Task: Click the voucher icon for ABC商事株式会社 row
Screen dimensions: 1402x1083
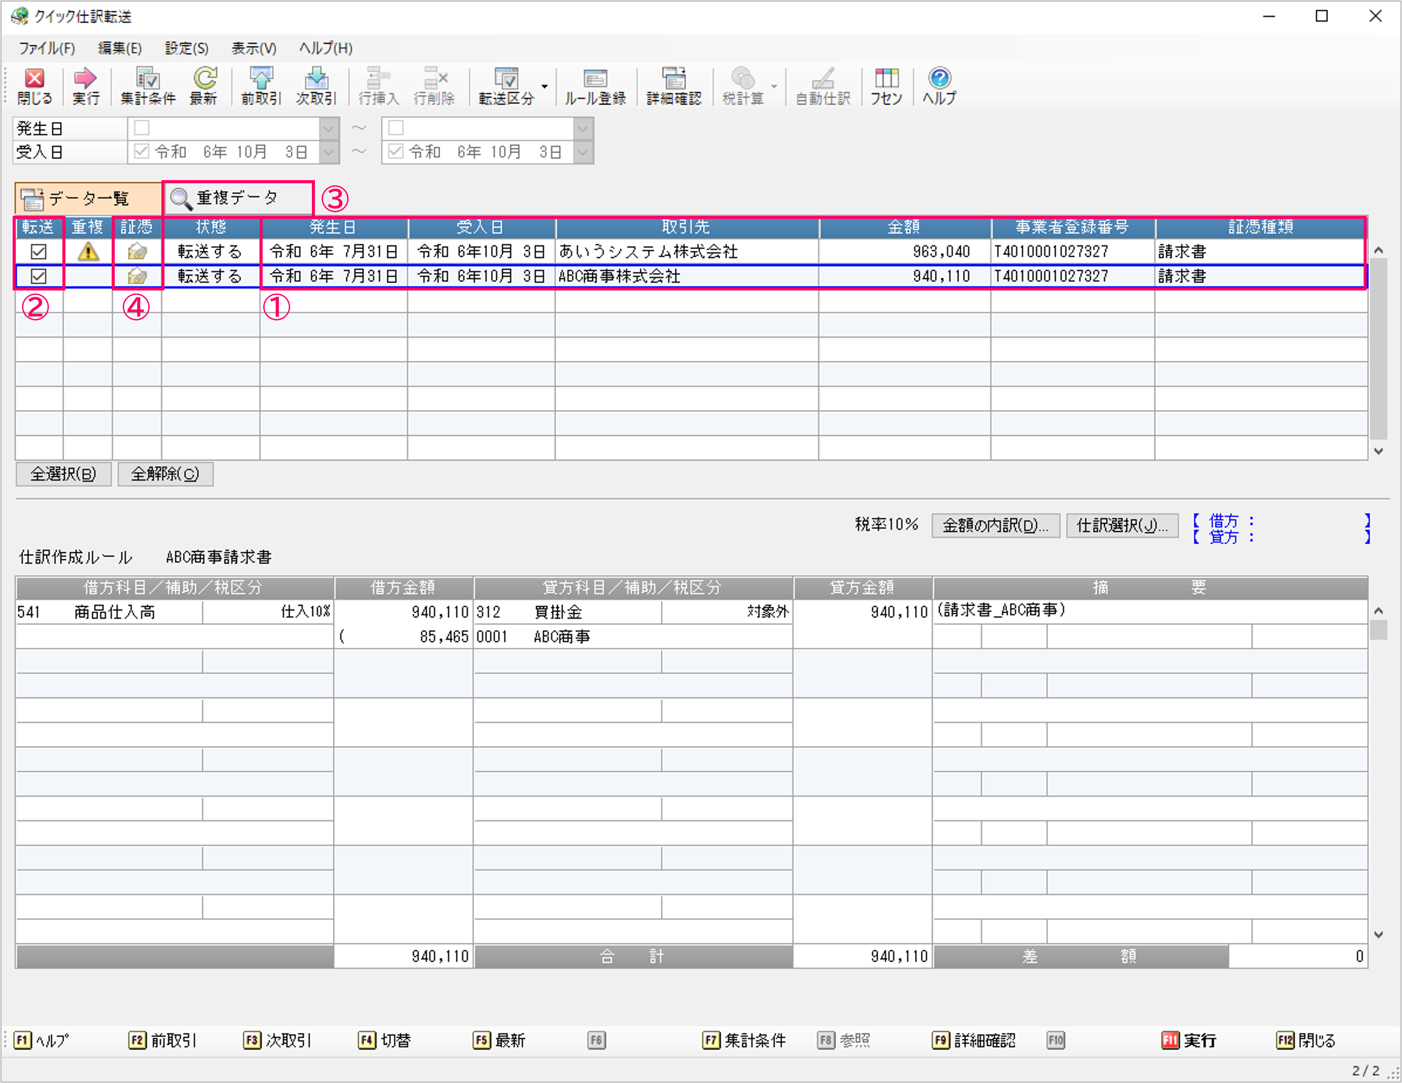Action: click(137, 277)
